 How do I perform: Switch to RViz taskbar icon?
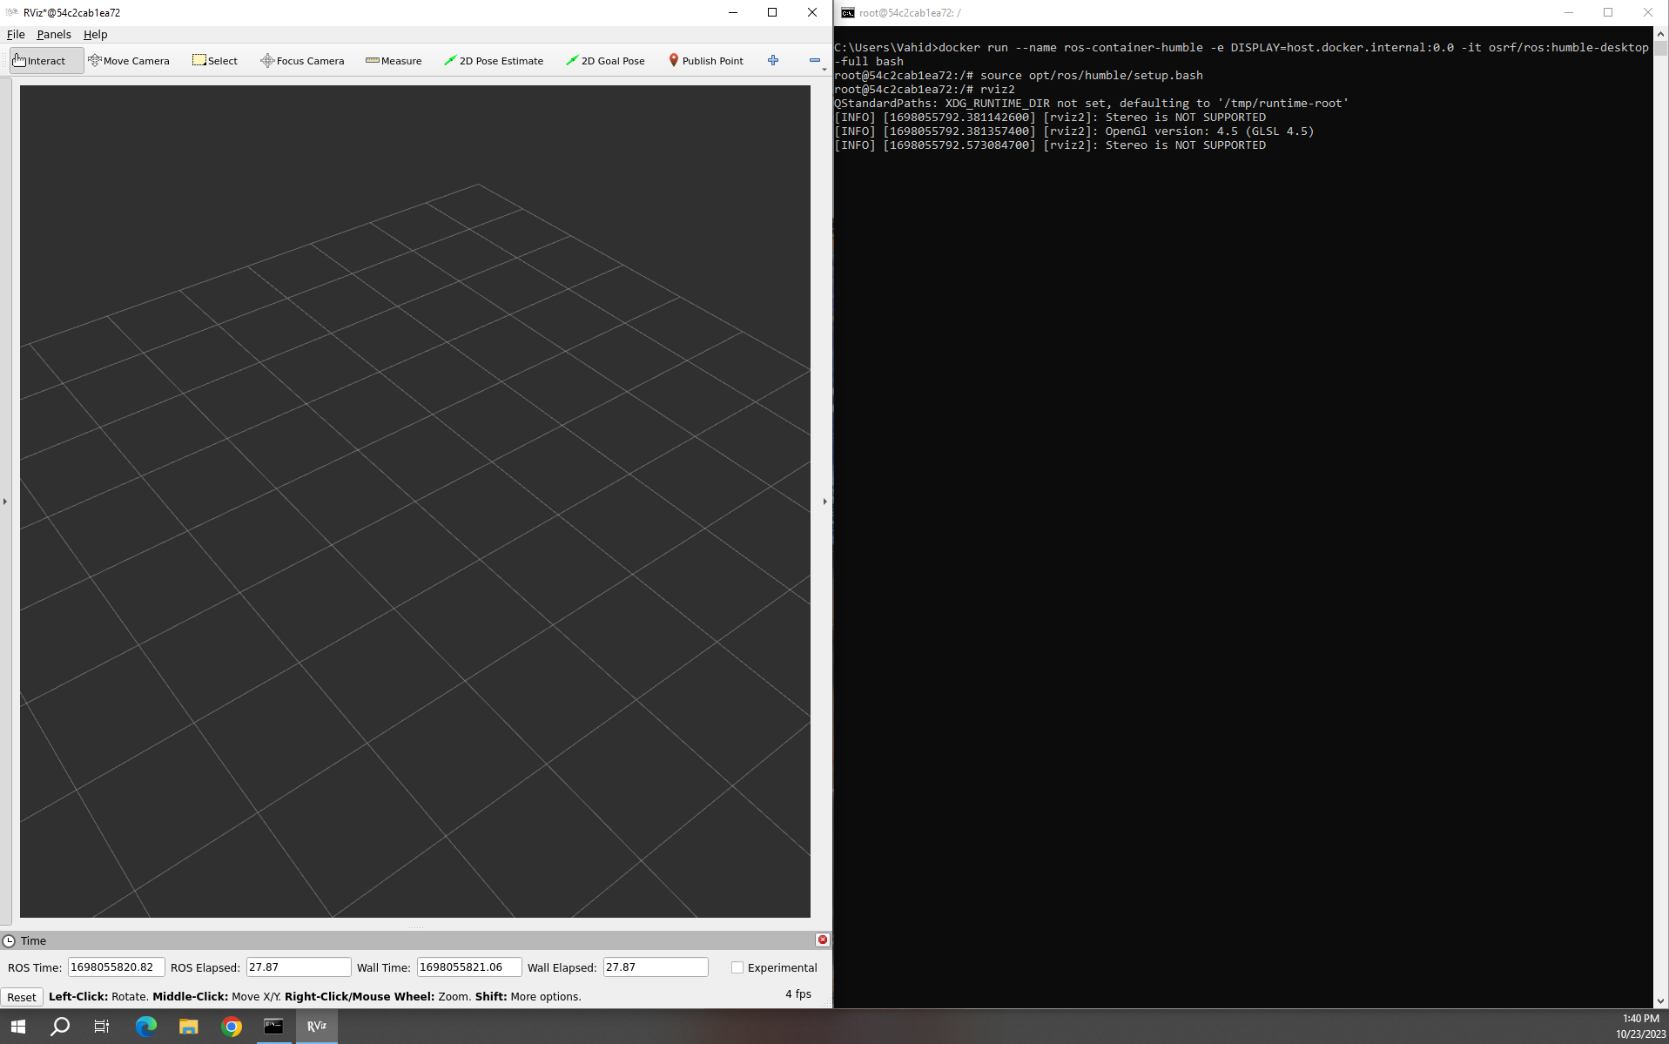click(x=316, y=1027)
